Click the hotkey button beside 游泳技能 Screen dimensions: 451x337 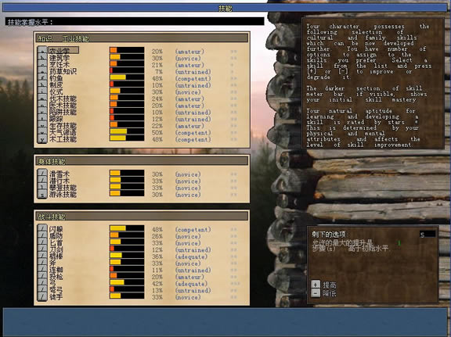coord(42,195)
